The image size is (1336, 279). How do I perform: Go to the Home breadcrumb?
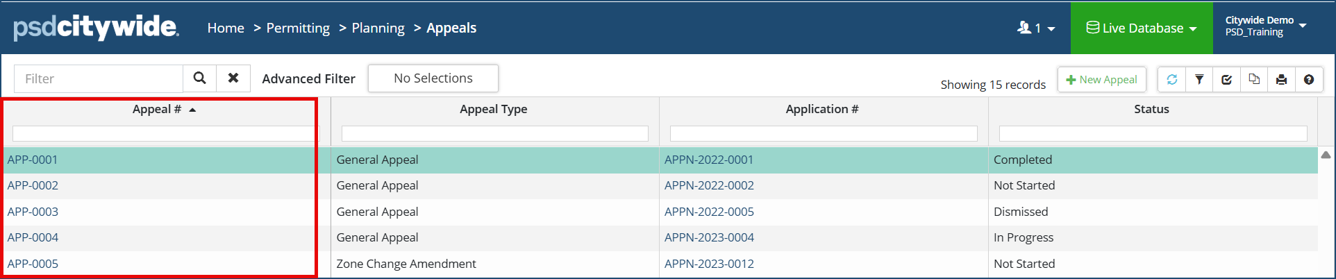pos(226,28)
